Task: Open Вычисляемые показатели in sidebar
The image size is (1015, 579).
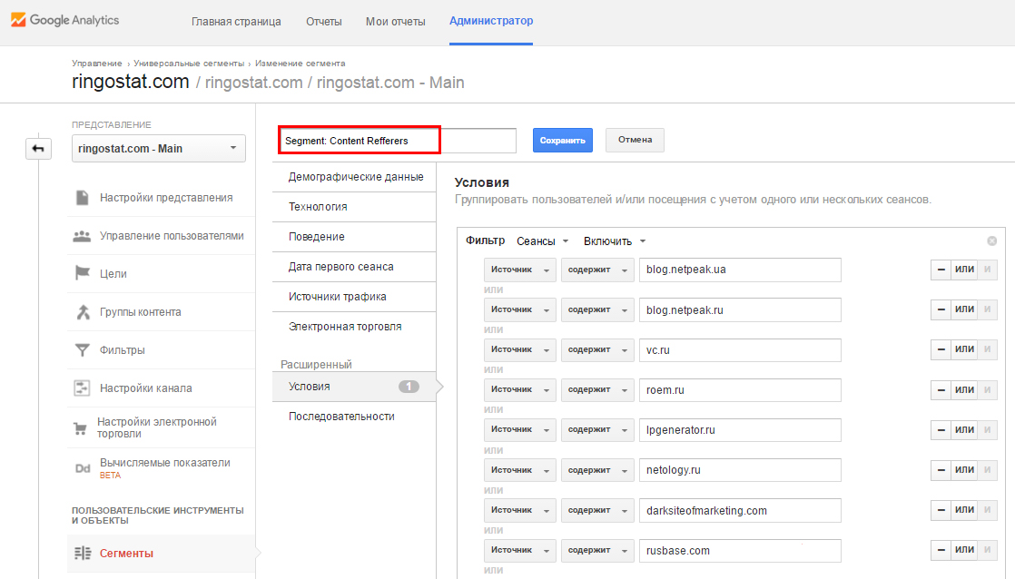Action: 165,463
